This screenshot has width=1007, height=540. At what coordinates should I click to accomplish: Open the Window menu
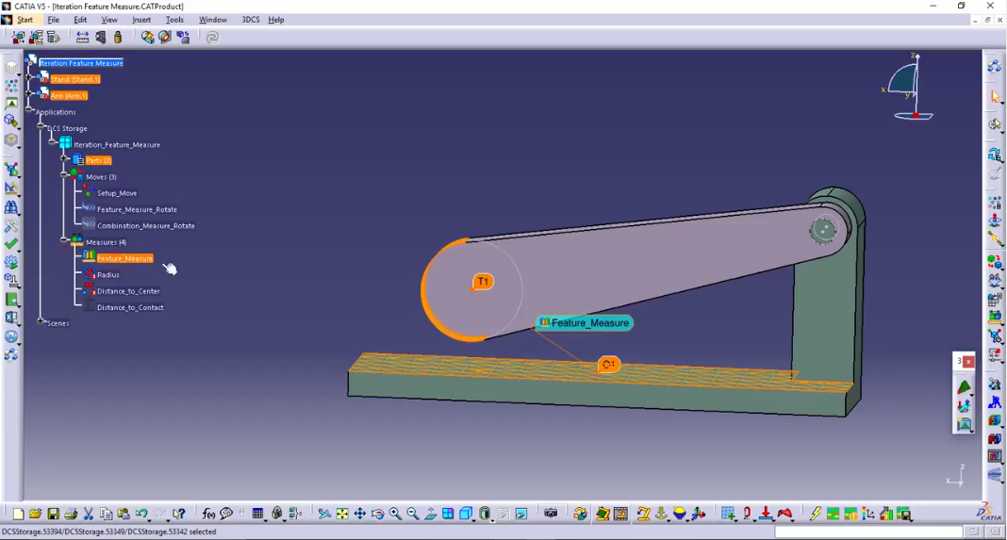coord(212,20)
